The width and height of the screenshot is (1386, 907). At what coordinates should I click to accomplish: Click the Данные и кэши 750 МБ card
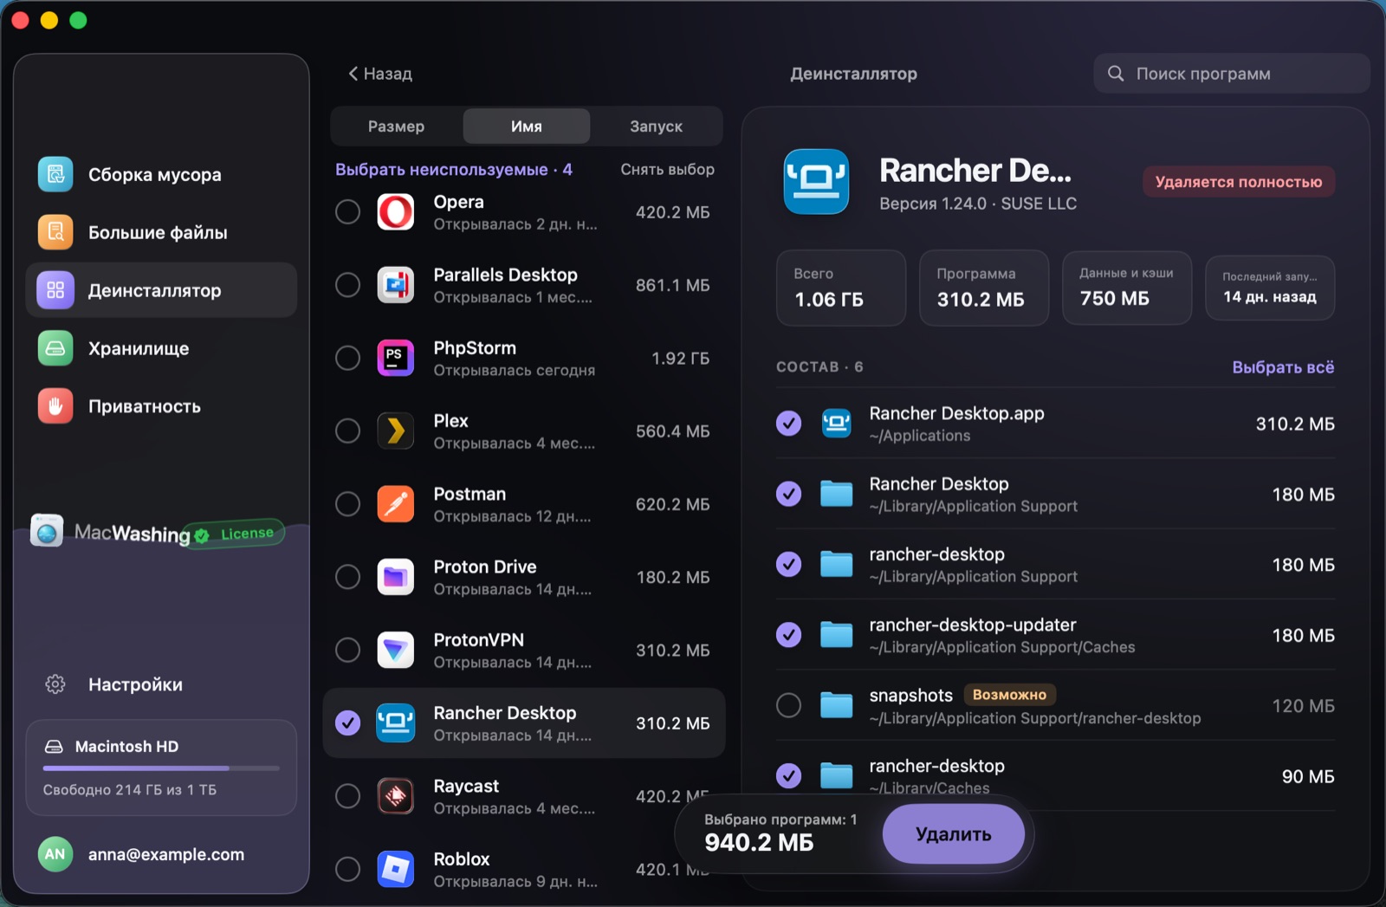click(x=1126, y=288)
